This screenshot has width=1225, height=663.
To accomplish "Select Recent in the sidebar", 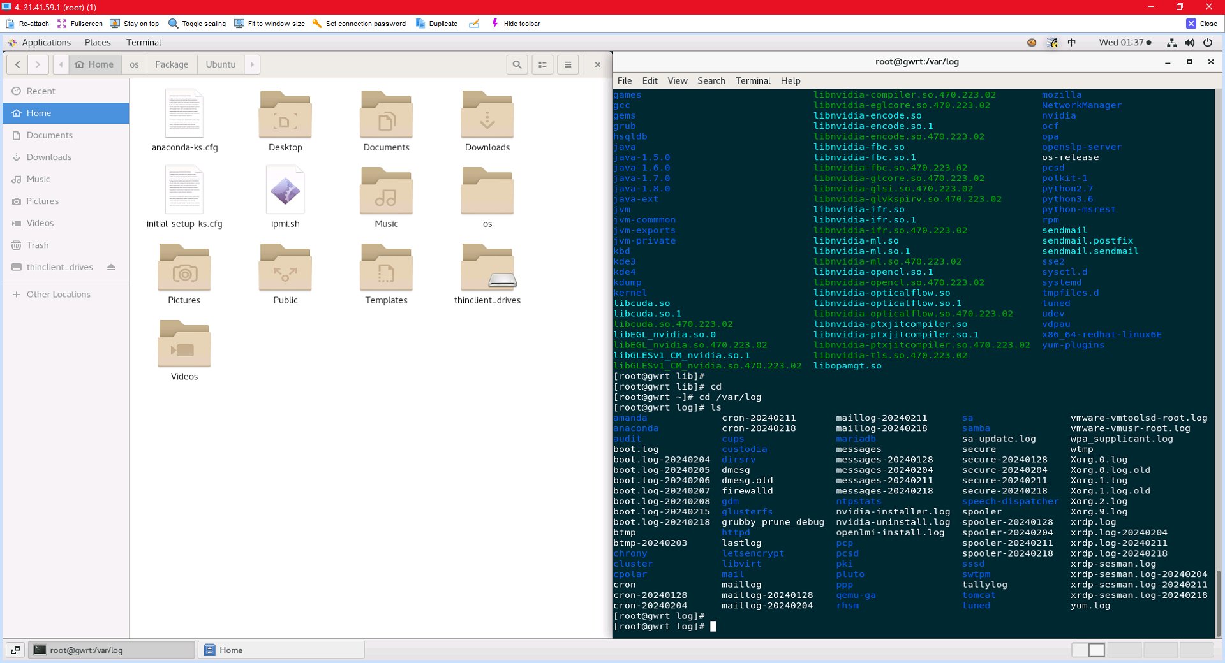I will point(66,91).
